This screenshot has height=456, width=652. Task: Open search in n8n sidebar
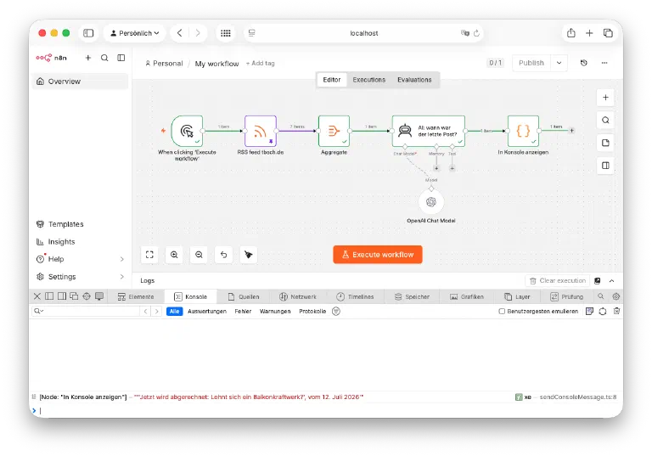(x=104, y=58)
